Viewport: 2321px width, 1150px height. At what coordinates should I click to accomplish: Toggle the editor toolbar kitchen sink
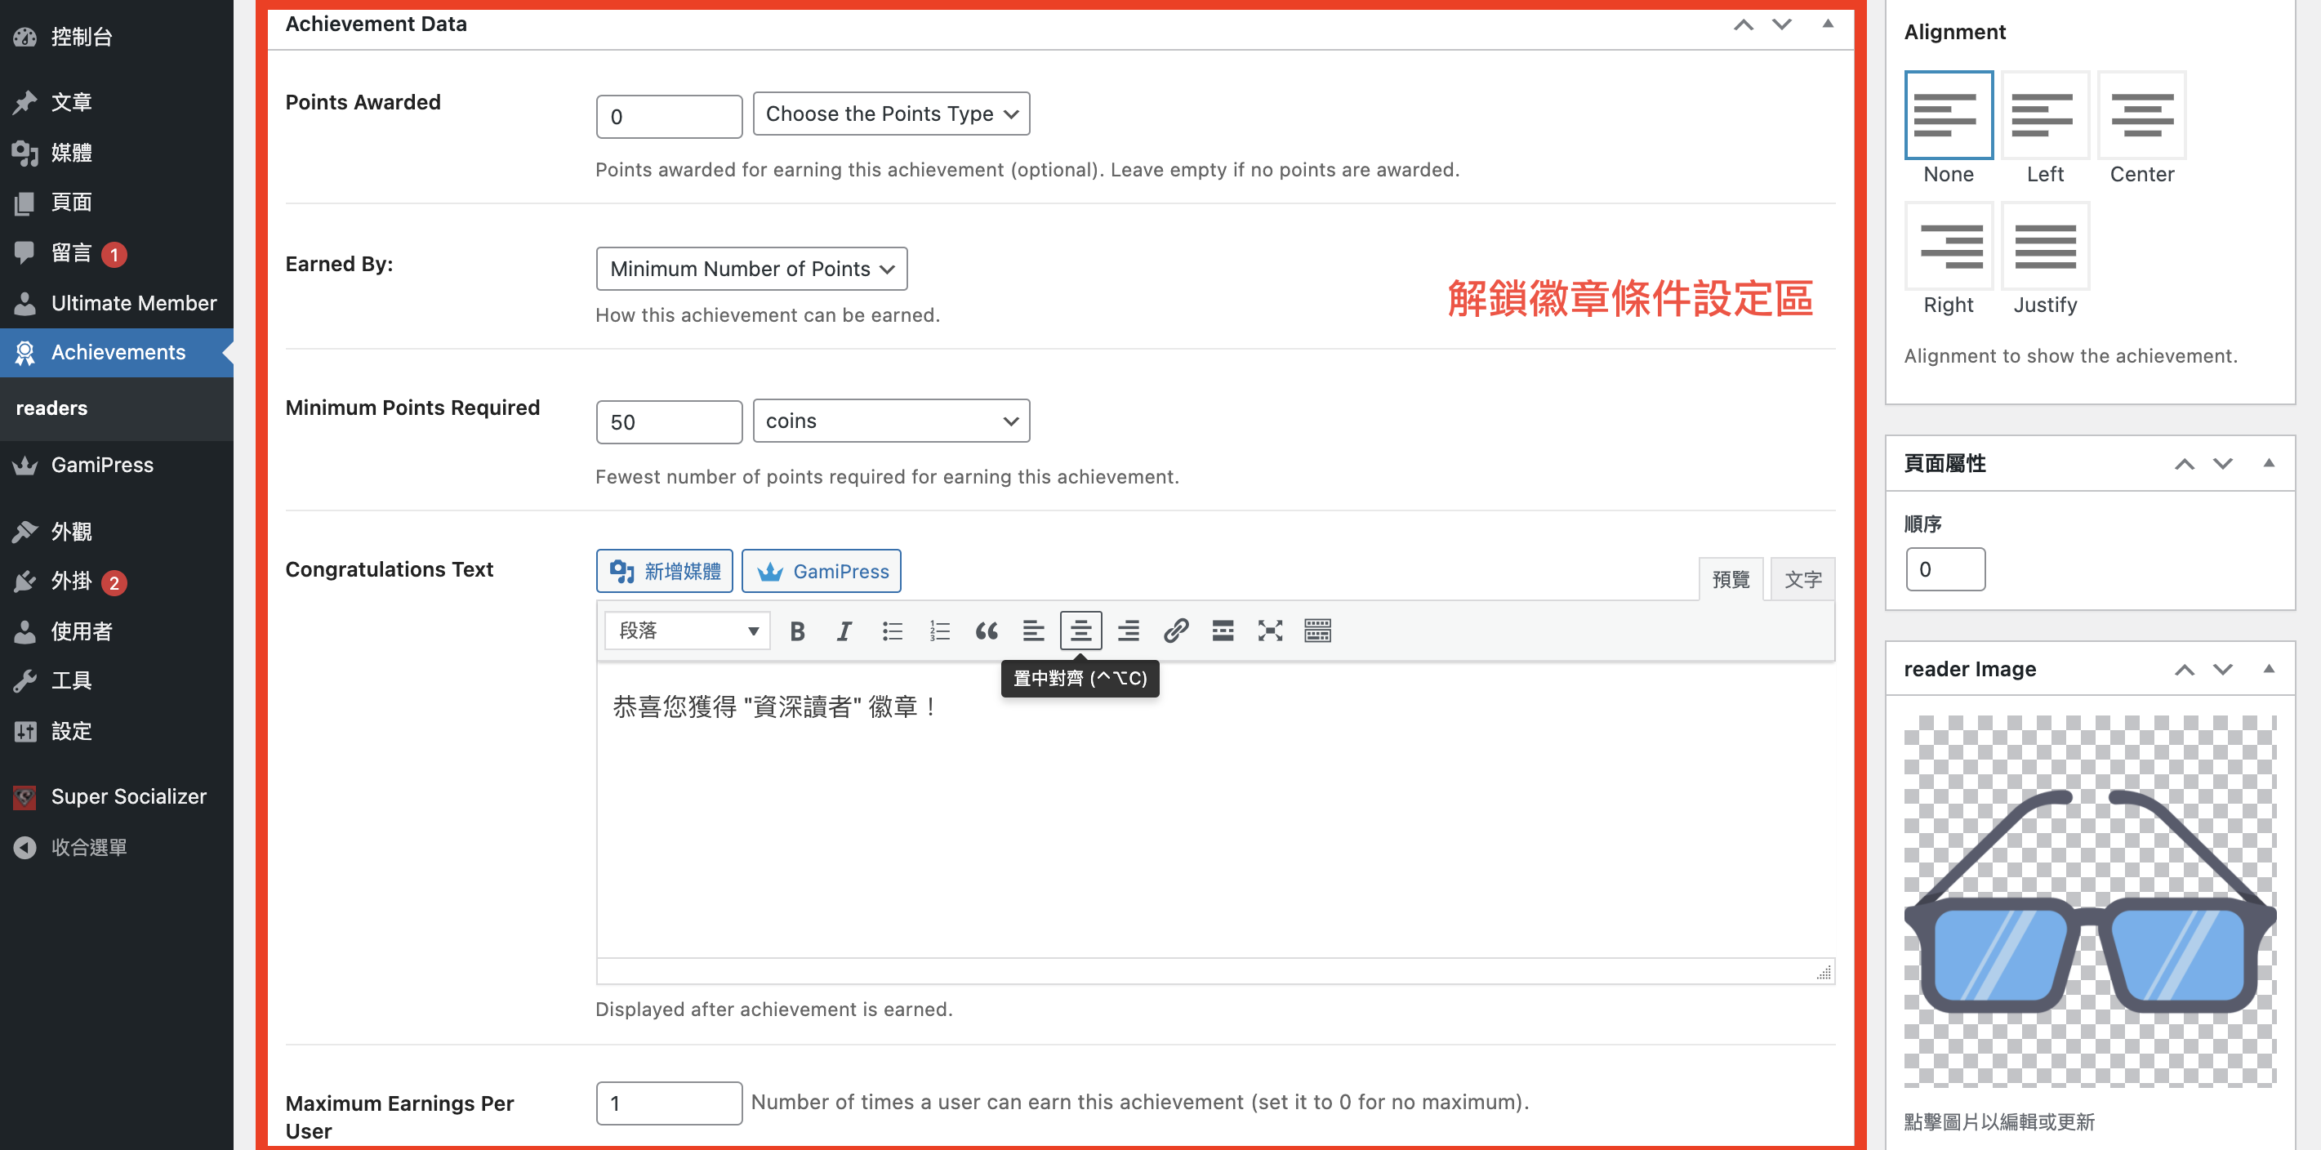click(x=1317, y=631)
